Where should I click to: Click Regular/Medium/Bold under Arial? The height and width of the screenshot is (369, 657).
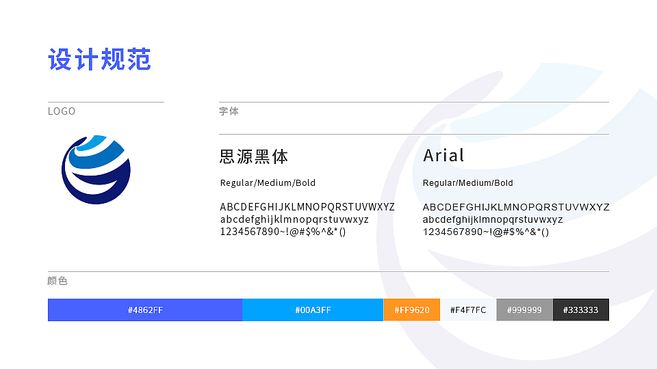tap(467, 183)
